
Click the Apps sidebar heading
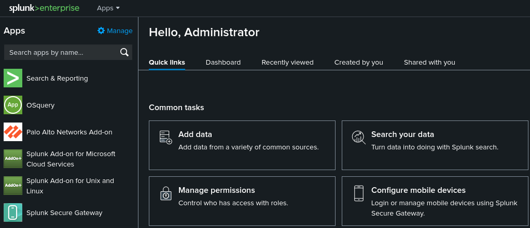coord(15,31)
